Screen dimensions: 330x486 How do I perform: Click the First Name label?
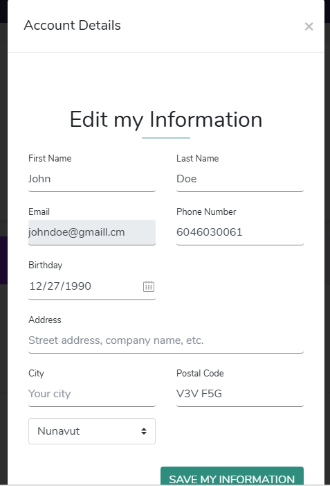(50, 158)
